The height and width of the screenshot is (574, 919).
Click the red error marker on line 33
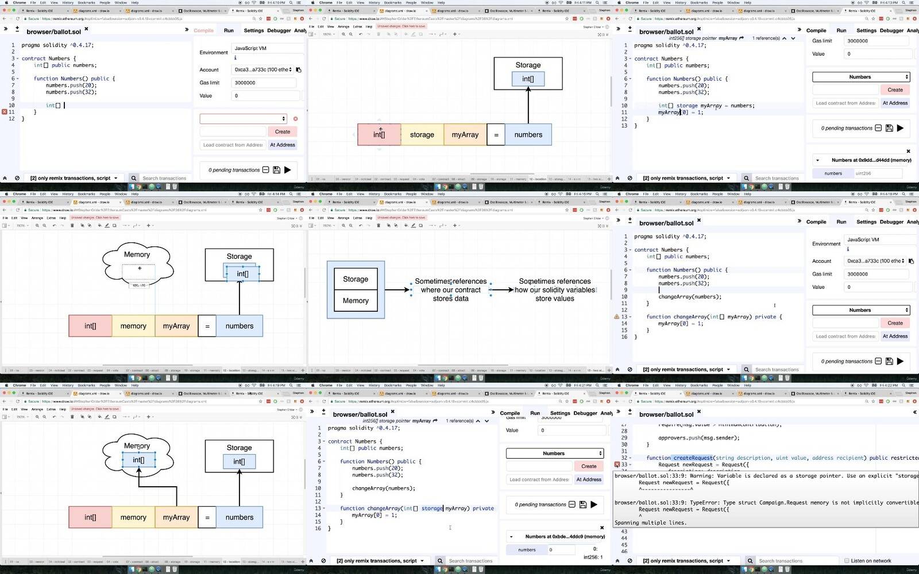(x=617, y=465)
